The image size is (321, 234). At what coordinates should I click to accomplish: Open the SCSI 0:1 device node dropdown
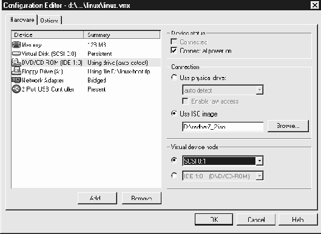tap(259, 161)
